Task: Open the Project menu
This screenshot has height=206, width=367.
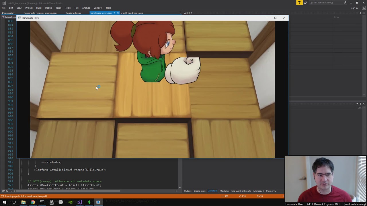Action: click(x=29, y=8)
